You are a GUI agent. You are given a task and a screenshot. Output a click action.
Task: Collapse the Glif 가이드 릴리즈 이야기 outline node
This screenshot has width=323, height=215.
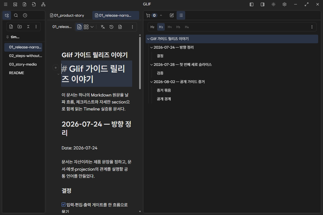point(148,39)
